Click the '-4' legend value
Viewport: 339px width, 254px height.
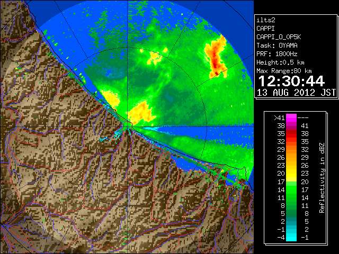click(281, 238)
